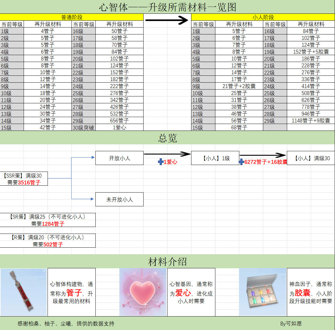Click the 心智体构建物 管子 description
Image resolution: width=335 pixels, height=330 pixels.
pos(71,292)
